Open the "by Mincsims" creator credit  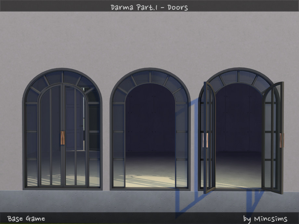[265, 218]
